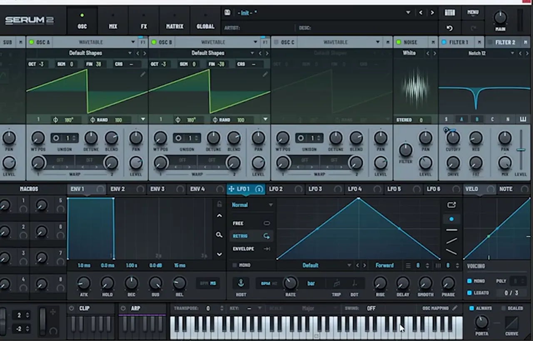Open the MATRIX tab
Screen dimensions: 533x341
click(x=174, y=21)
